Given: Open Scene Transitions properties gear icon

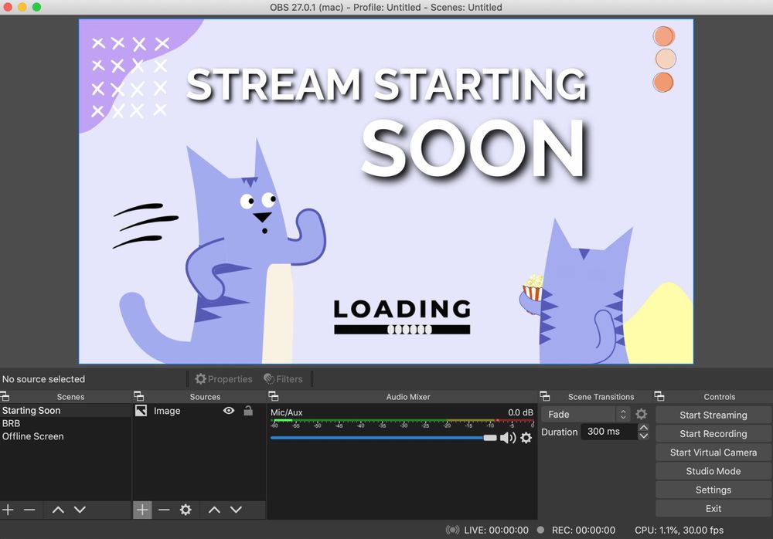Looking at the screenshot, I should (642, 414).
